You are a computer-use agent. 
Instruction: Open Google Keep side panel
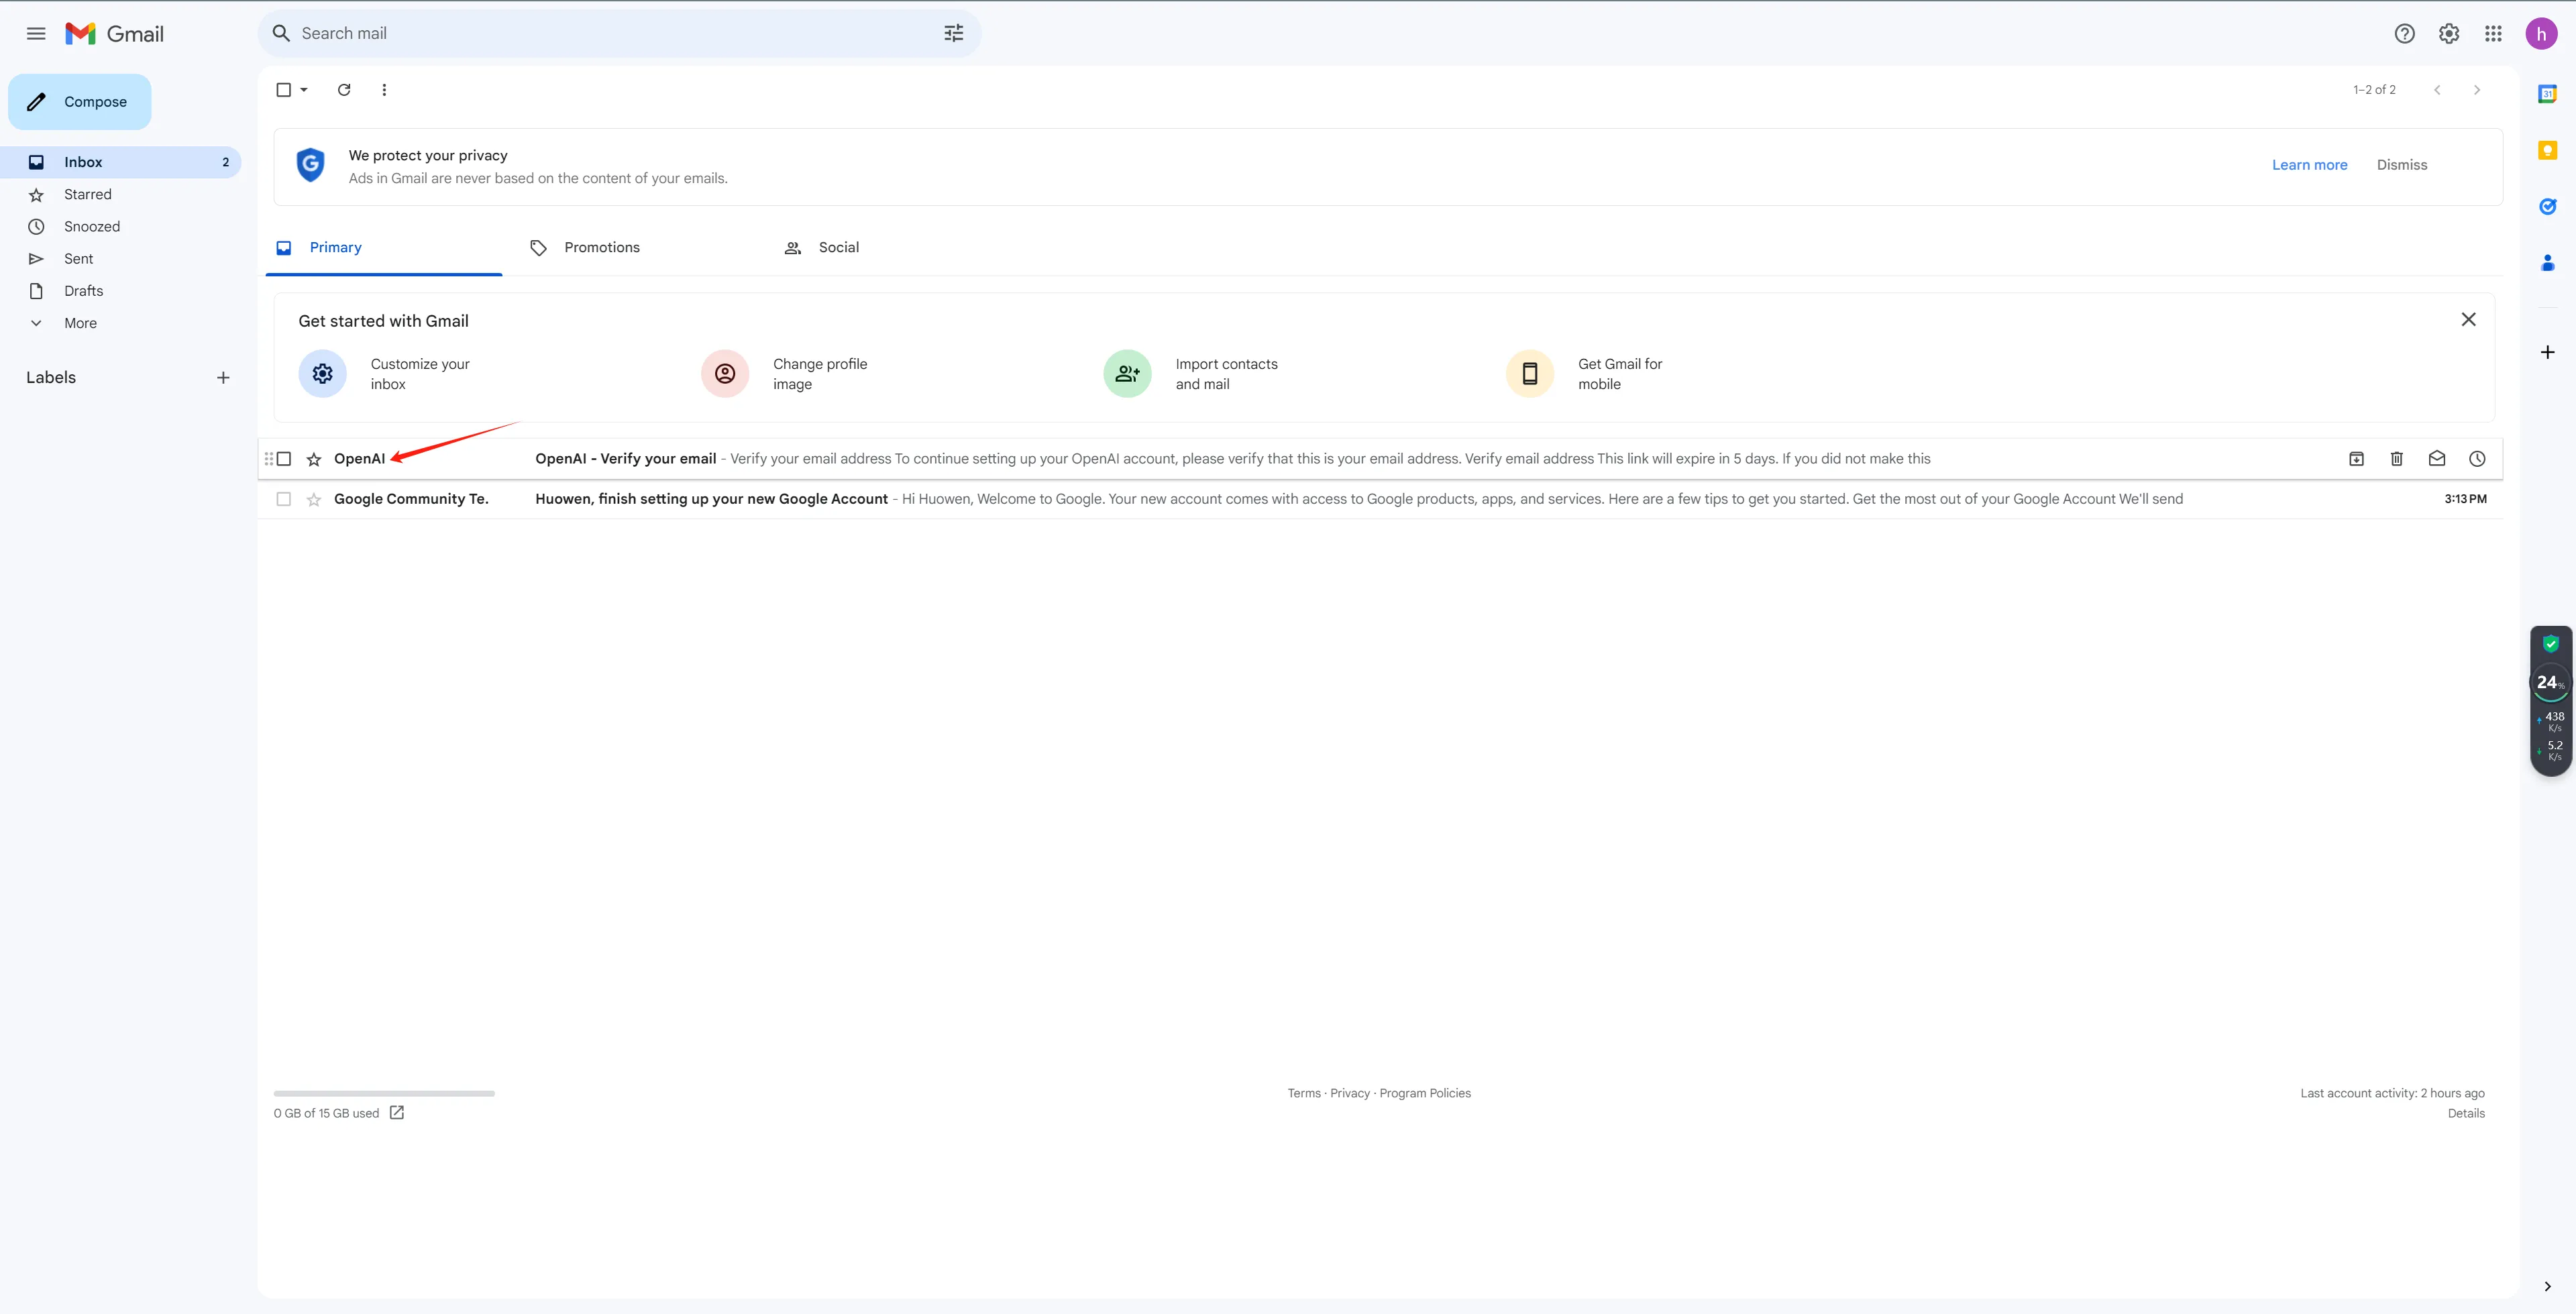[2547, 150]
